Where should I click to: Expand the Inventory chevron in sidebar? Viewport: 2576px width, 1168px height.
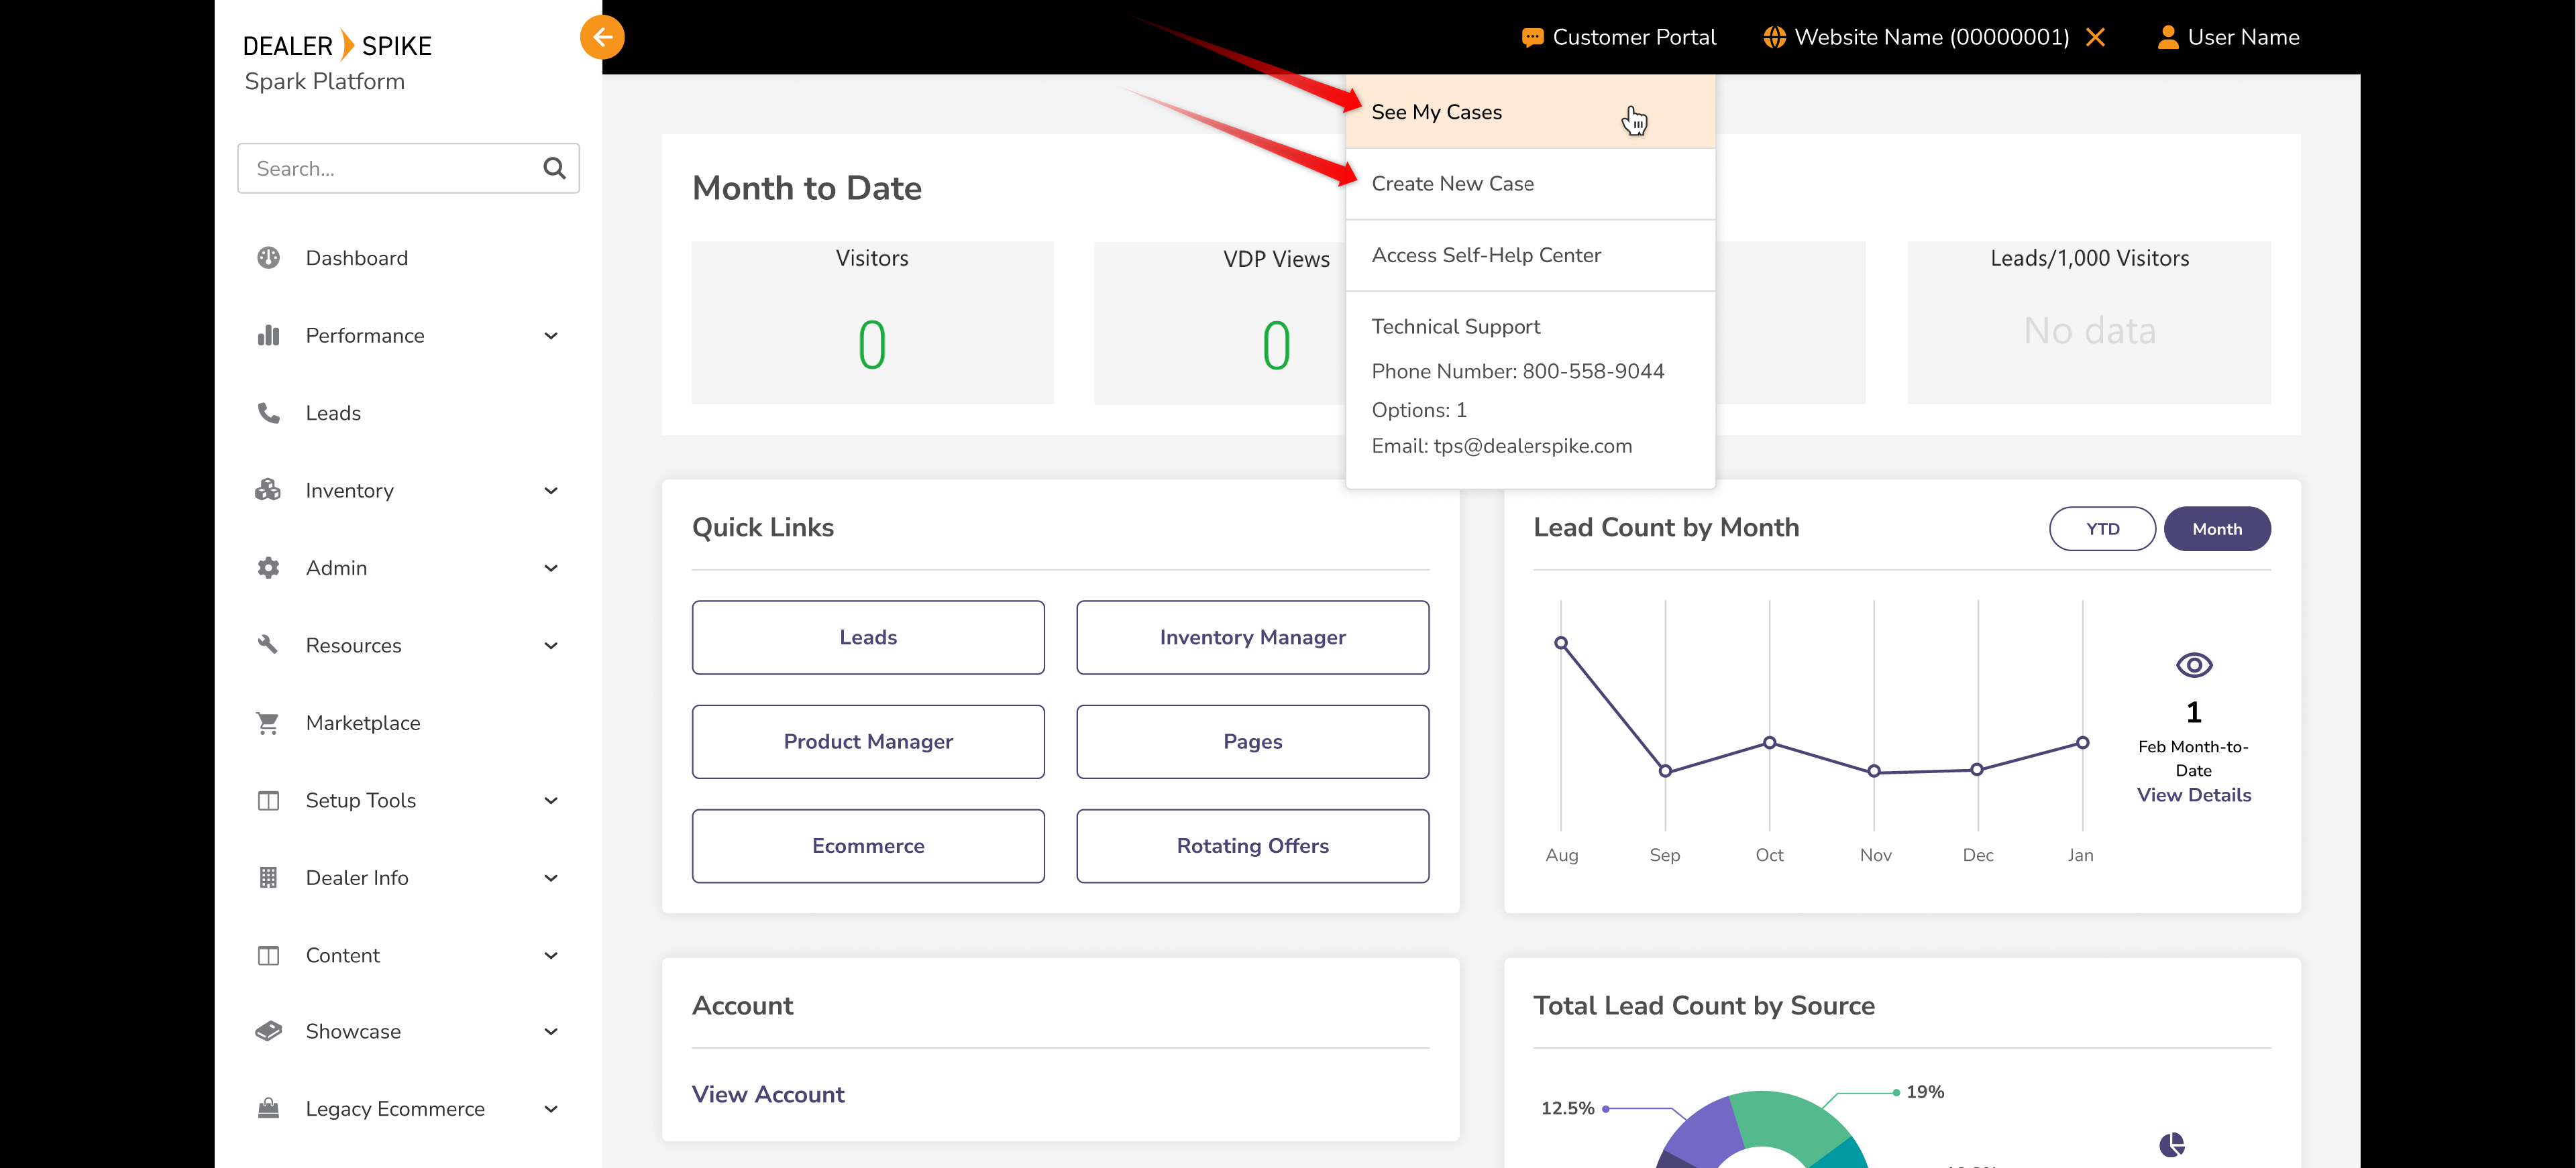coord(550,491)
